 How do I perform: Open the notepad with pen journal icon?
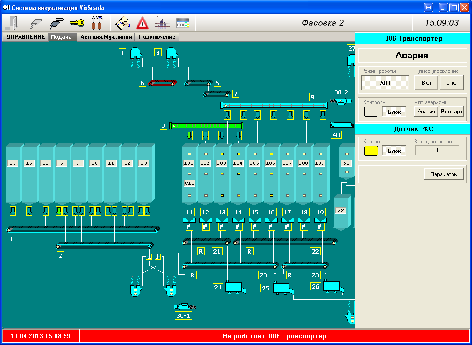[123, 22]
